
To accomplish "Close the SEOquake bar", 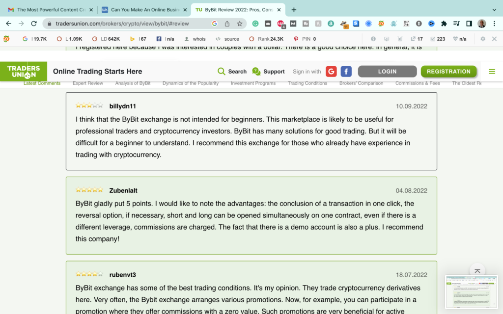I will coord(494,39).
